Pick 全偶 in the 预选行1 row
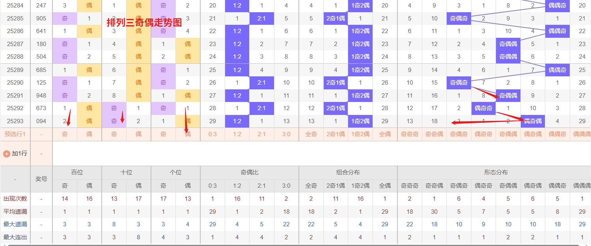 coord(385,134)
